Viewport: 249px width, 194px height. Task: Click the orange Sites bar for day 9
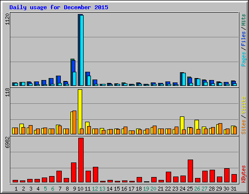click(74, 123)
